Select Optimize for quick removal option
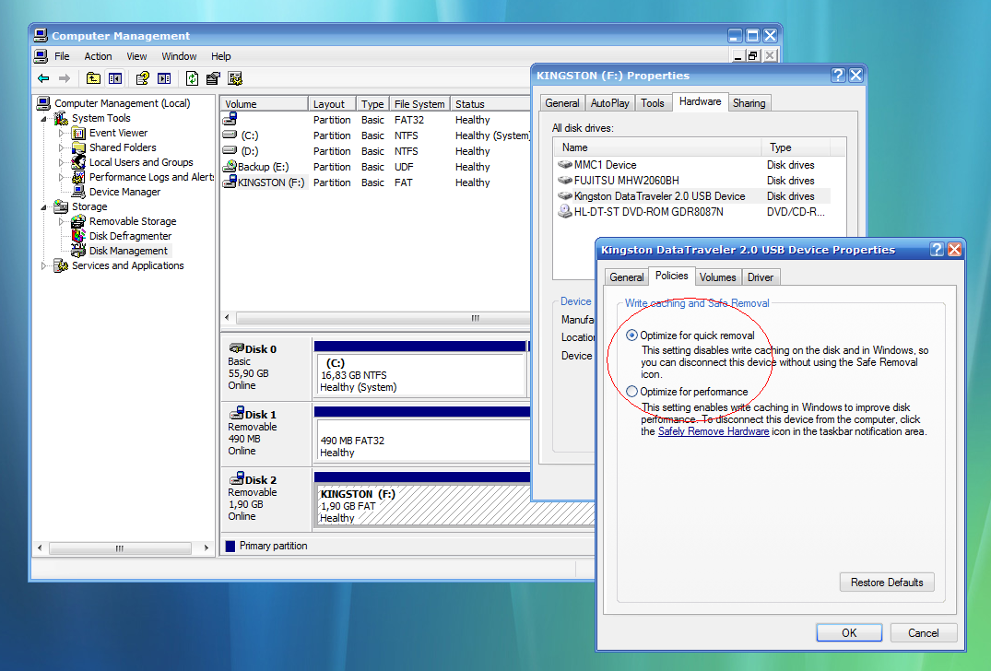This screenshot has width=991, height=671. (x=631, y=335)
